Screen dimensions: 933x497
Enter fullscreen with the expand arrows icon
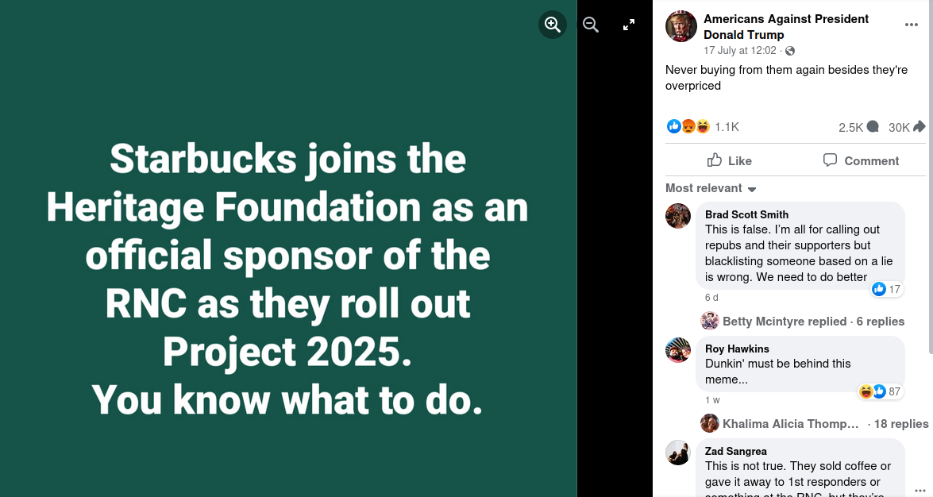point(629,25)
